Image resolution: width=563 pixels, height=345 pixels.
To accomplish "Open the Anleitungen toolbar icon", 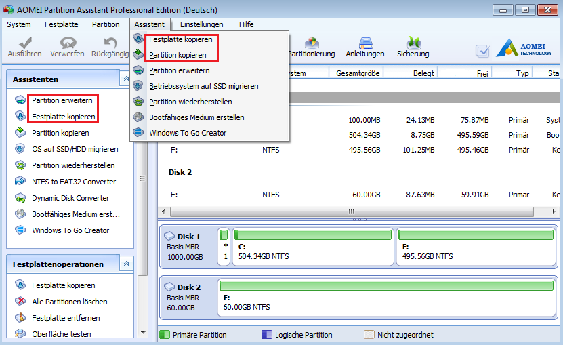I will pos(365,43).
